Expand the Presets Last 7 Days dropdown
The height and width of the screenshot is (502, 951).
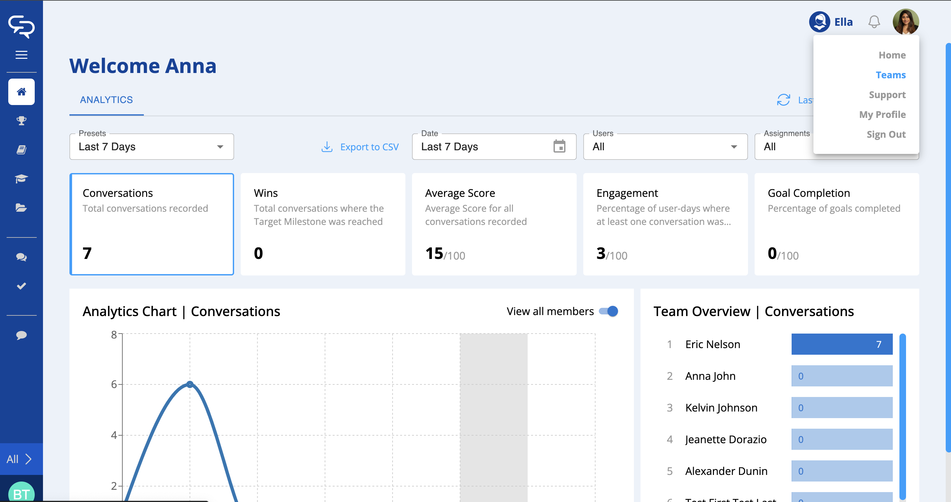[x=151, y=147]
